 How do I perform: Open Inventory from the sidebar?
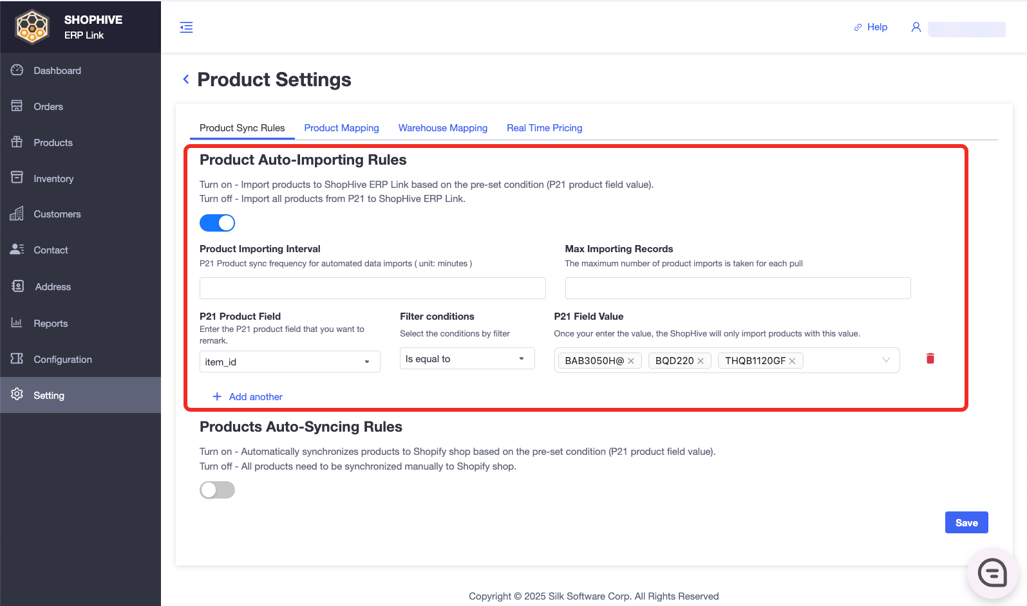80,178
